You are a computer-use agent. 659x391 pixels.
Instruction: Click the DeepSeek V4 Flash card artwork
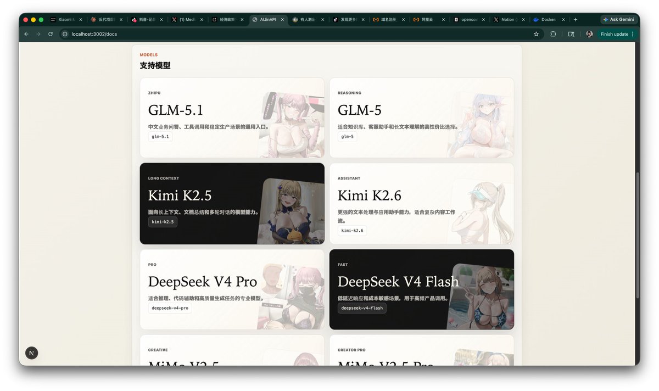coord(481,297)
